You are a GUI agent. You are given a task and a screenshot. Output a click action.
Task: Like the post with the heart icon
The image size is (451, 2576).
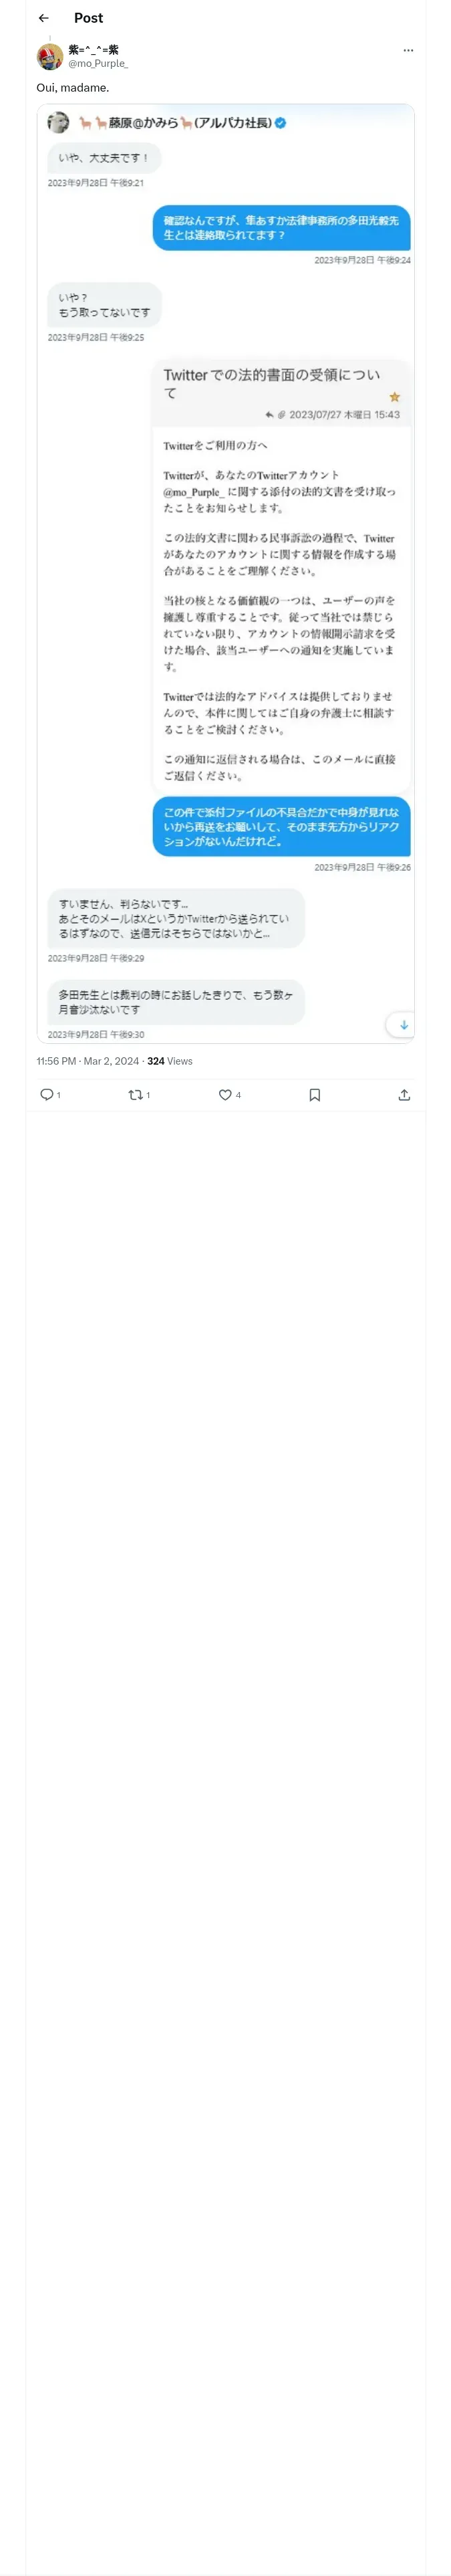(x=225, y=1094)
